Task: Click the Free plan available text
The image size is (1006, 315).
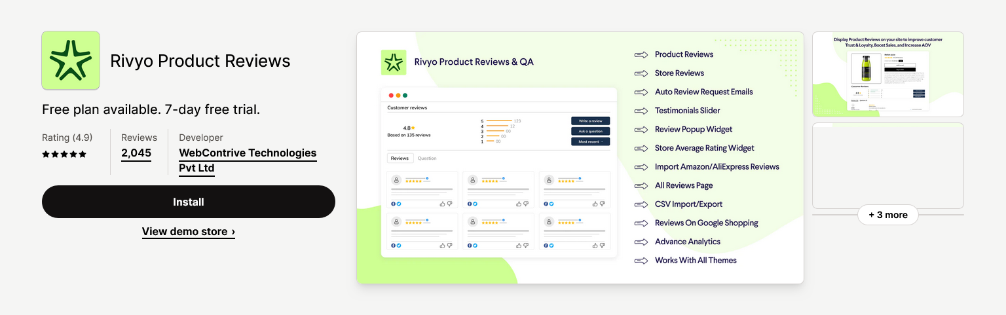Action: [x=151, y=109]
